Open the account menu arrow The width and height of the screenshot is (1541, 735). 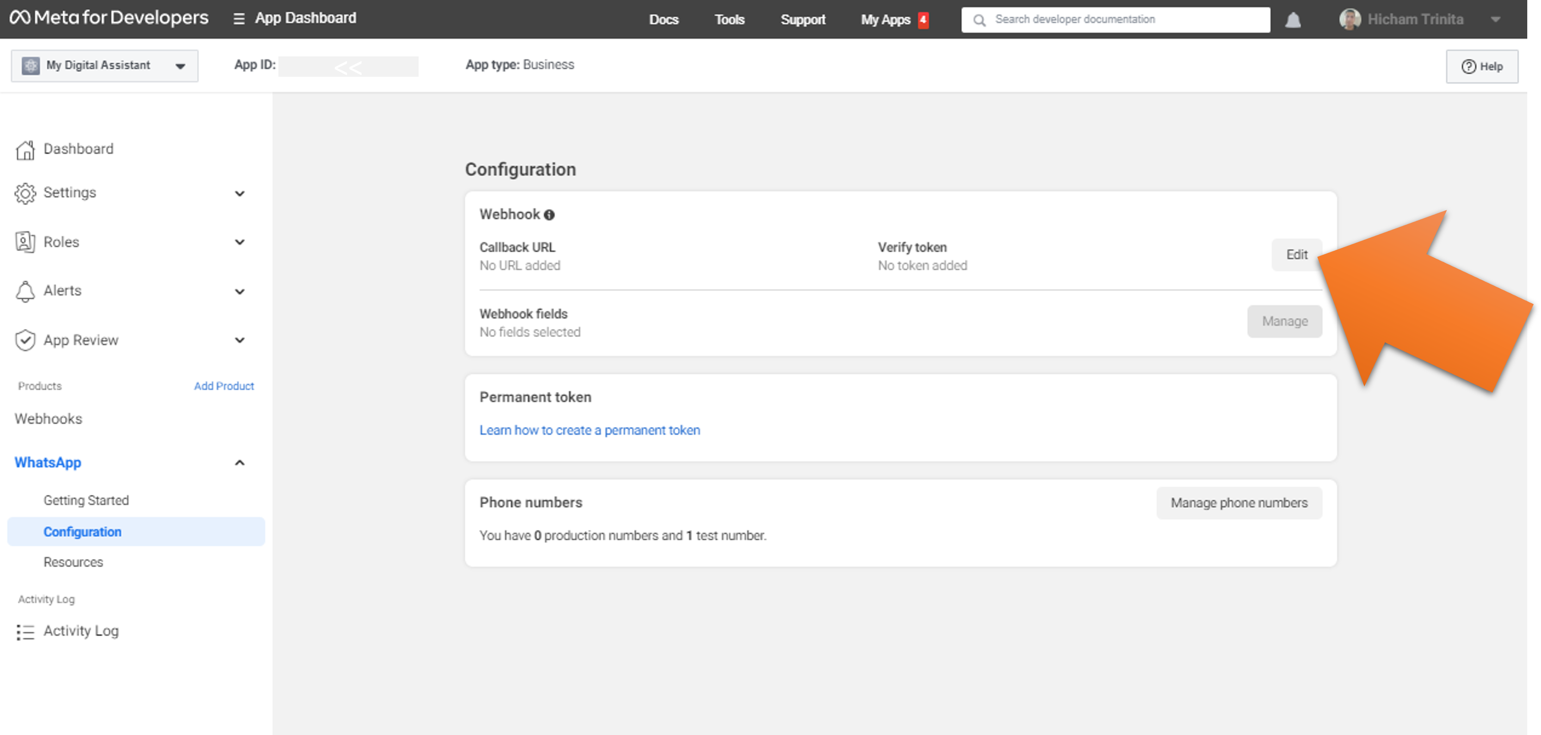[x=1496, y=20]
